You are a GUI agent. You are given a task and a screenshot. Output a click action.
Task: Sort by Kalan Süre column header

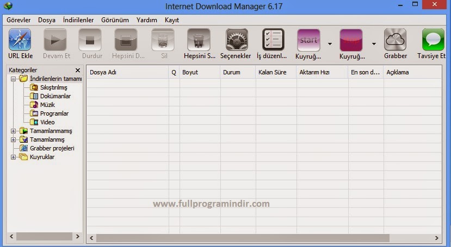tap(276, 72)
